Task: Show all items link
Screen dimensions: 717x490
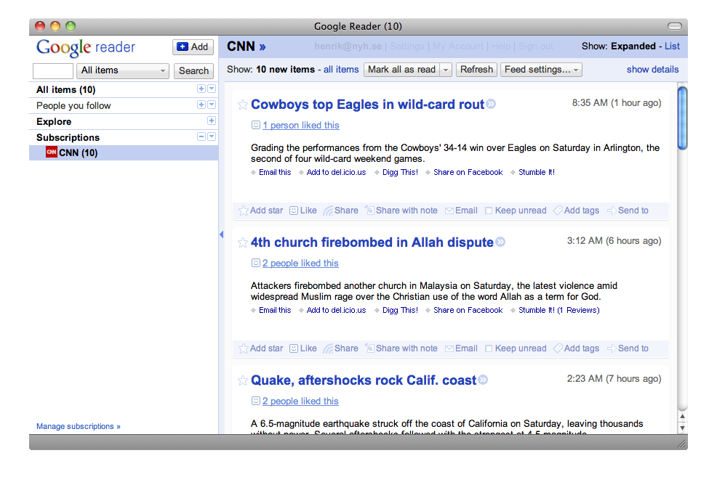Action: pos(341,70)
